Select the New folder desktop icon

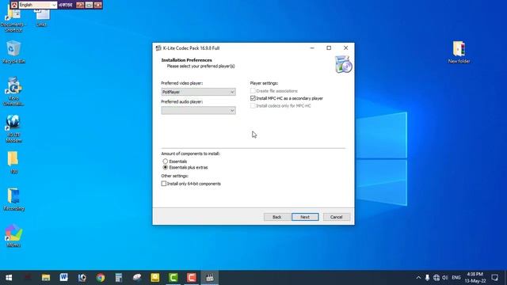459,52
